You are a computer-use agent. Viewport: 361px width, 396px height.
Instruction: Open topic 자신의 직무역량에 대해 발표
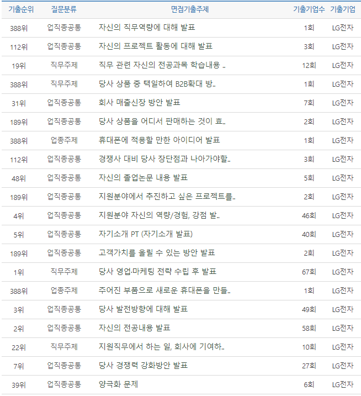pyautogui.click(x=146, y=28)
